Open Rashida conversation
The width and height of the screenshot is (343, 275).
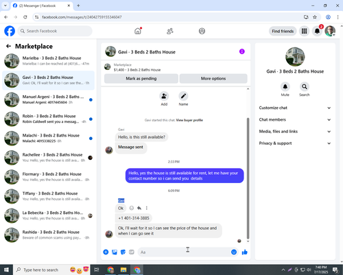tap(48, 235)
